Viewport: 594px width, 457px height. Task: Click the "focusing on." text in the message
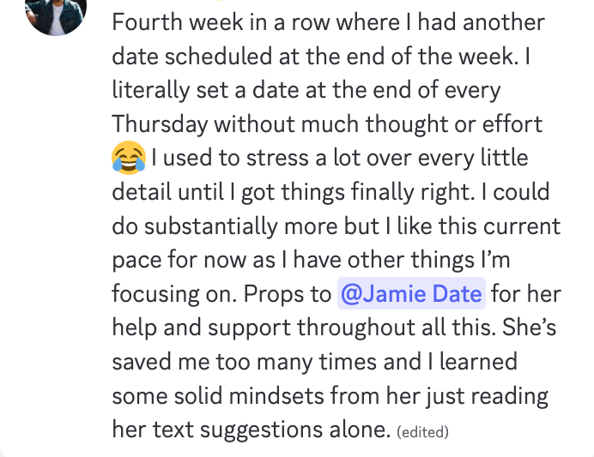click(174, 295)
